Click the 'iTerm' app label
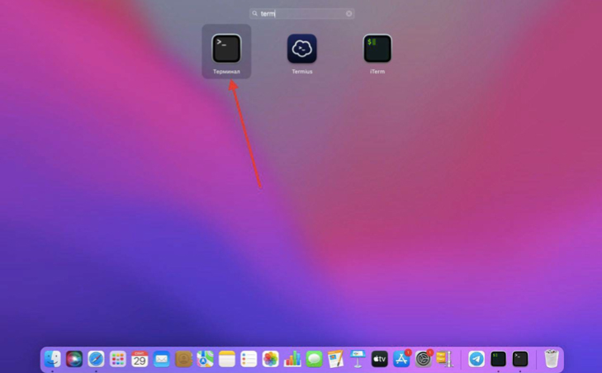The height and width of the screenshot is (373, 602). click(x=377, y=72)
